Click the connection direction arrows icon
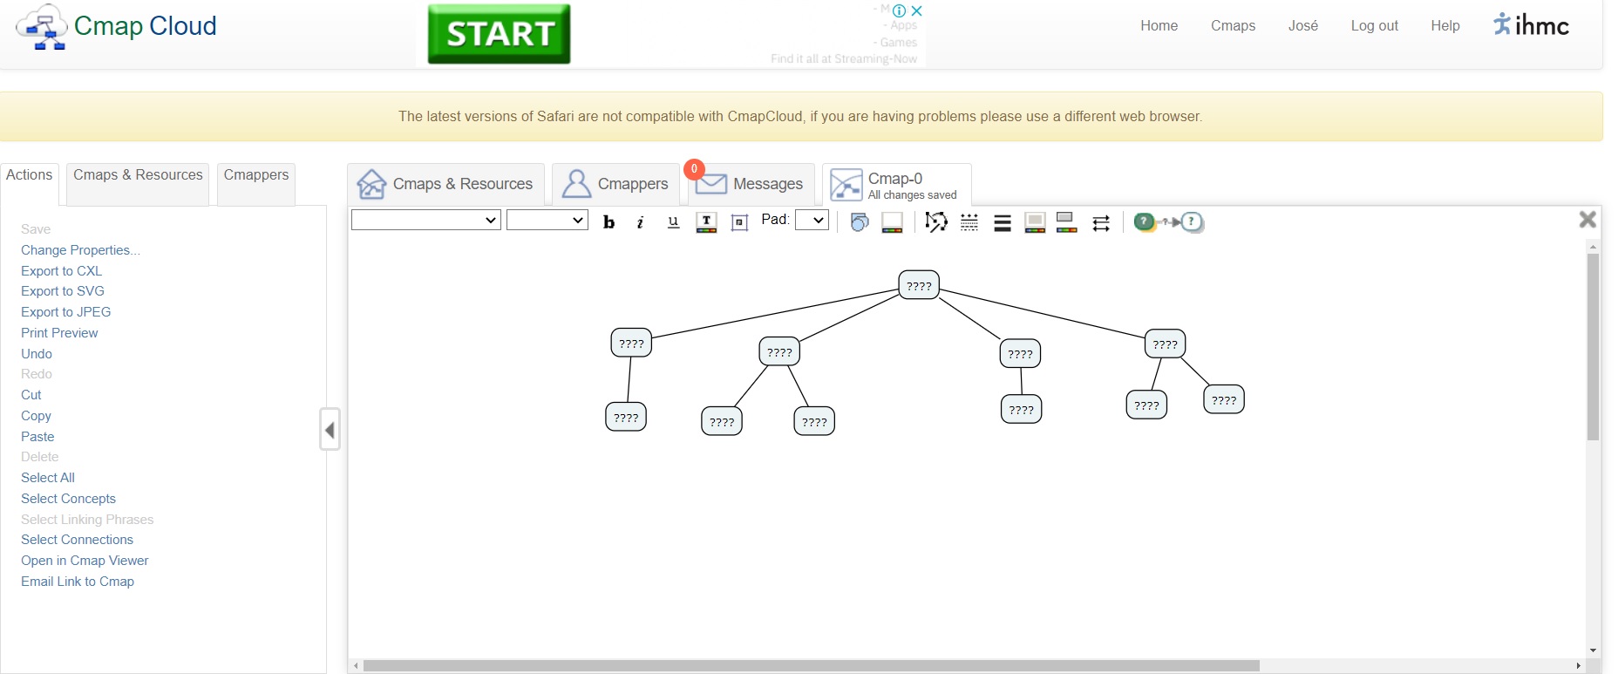The width and height of the screenshot is (1618, 674). (1101, 222)
